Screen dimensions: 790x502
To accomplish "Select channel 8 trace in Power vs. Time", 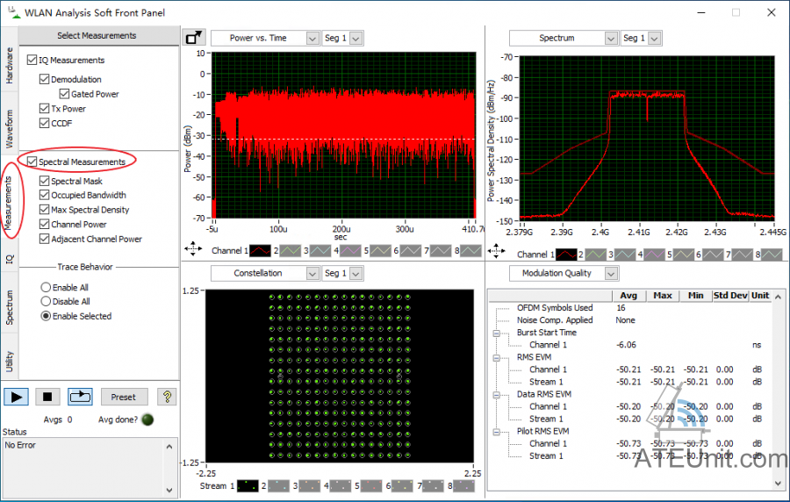I will [x=471, y=251].
